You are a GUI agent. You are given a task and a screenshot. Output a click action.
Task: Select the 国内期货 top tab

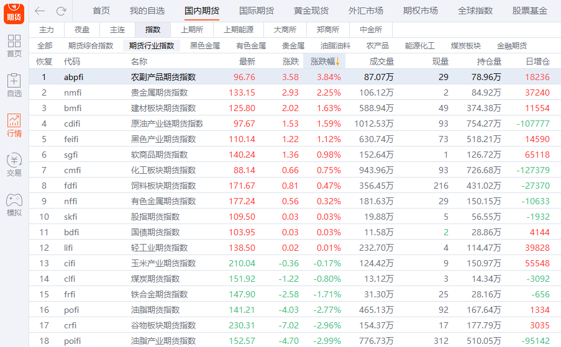pyautogui.click(x=202, y=11)
